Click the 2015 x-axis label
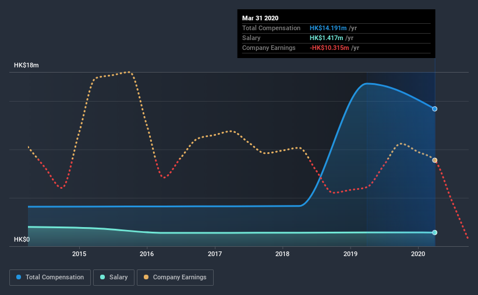 [79, 254]
